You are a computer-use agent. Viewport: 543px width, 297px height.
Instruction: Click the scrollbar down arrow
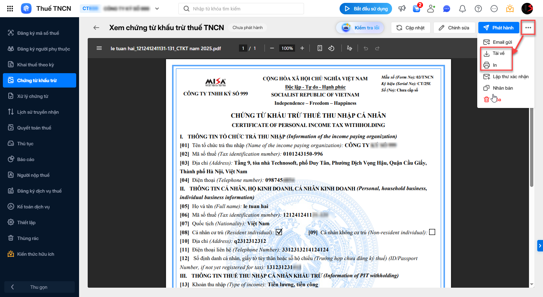532,284
